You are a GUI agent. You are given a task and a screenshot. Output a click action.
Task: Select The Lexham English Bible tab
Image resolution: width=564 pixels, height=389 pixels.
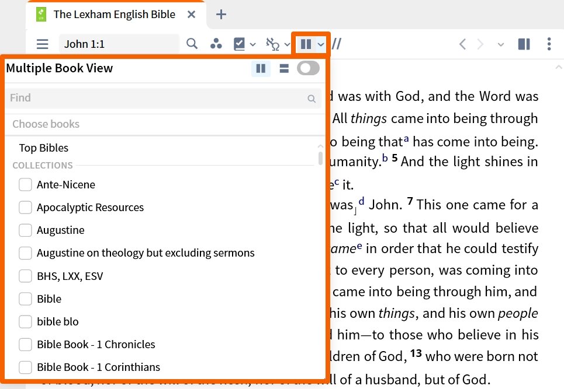pos(115,15)
